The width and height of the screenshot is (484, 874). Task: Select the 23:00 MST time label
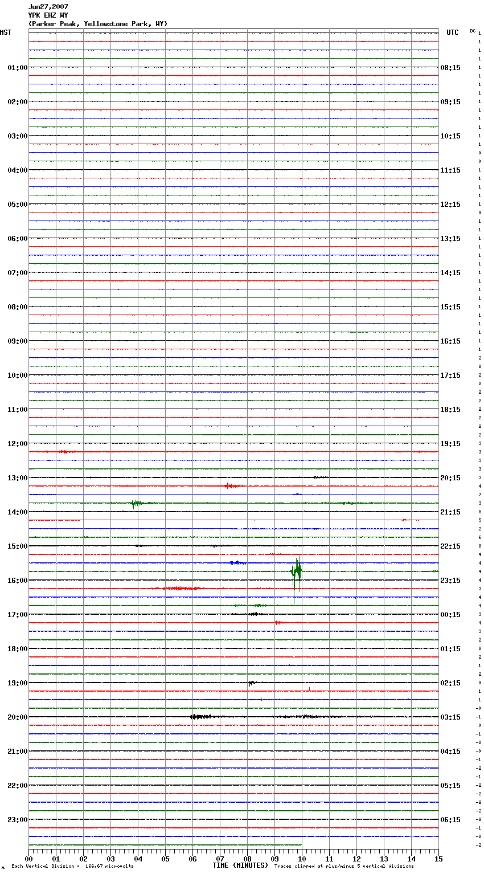tap(17, 820)
